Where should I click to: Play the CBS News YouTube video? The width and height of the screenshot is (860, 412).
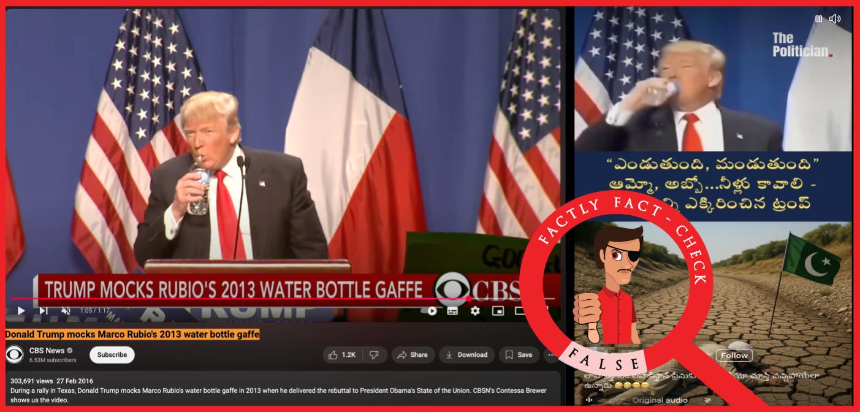coord(21,311)
